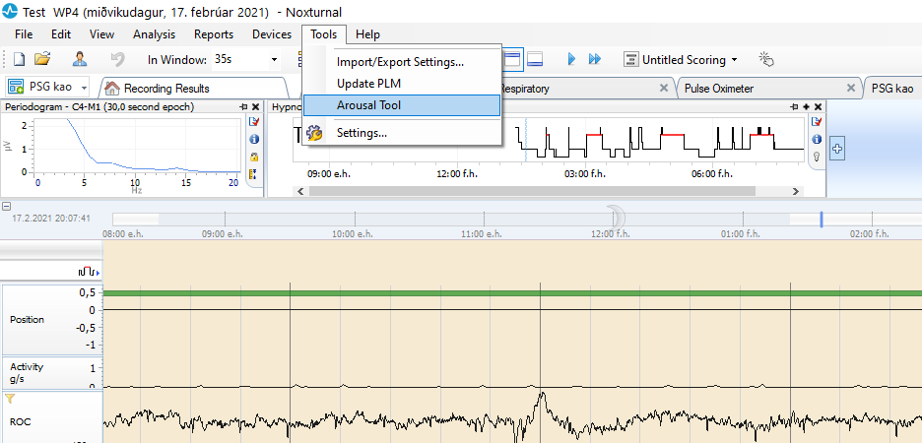Open the folder icon in the toolbar
922x443 pixels.
pyautogui.click(x=42, y=59)
